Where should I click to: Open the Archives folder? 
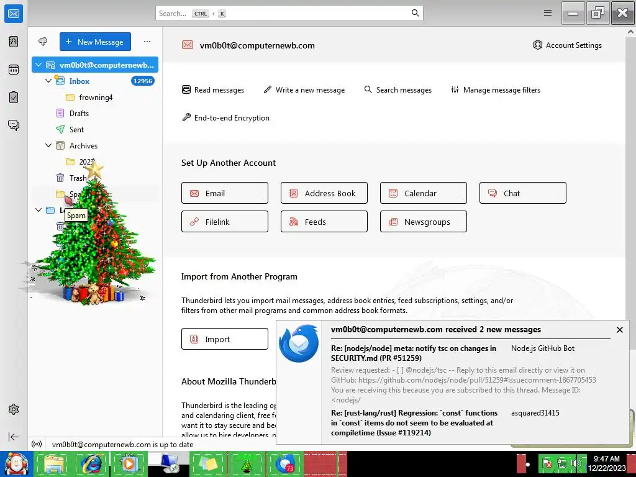[83, 145]
